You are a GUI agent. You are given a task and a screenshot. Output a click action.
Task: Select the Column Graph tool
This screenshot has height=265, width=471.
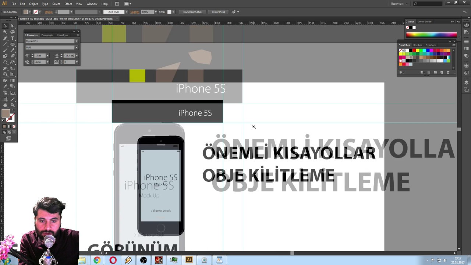(13, 92)
